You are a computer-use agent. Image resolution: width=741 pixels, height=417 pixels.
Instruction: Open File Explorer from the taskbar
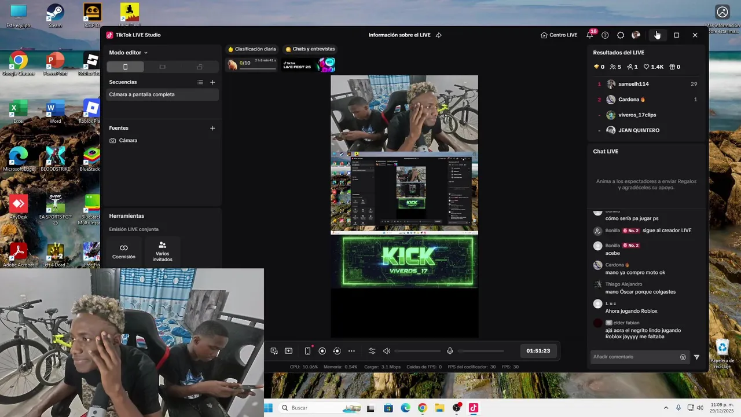(439, 408)
